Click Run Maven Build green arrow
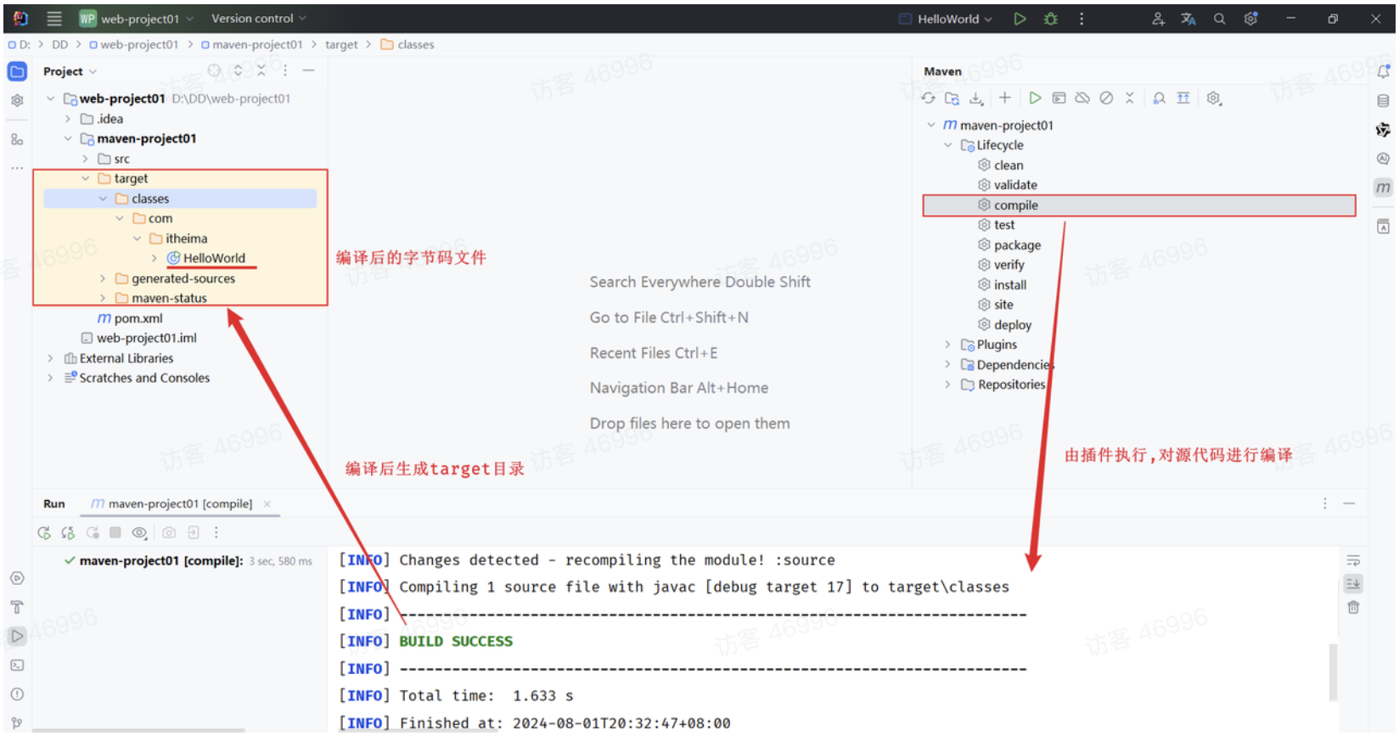 point(1035,98)
